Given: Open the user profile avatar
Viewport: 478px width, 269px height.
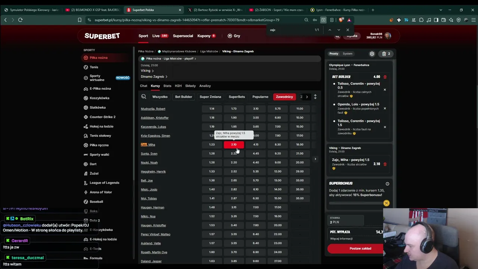Looking at the screenshot, I should click(388, 36).
